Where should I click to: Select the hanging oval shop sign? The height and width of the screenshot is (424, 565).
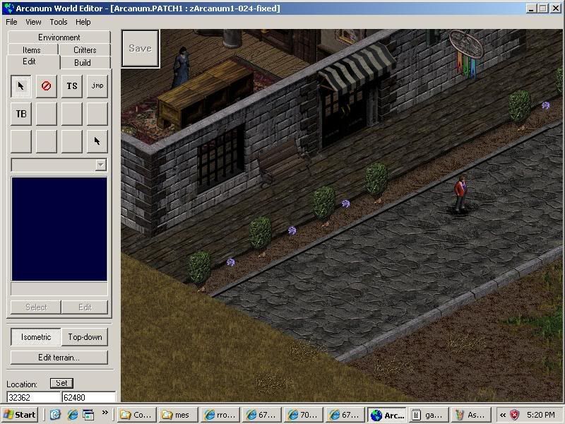click(x=465, y=43)
